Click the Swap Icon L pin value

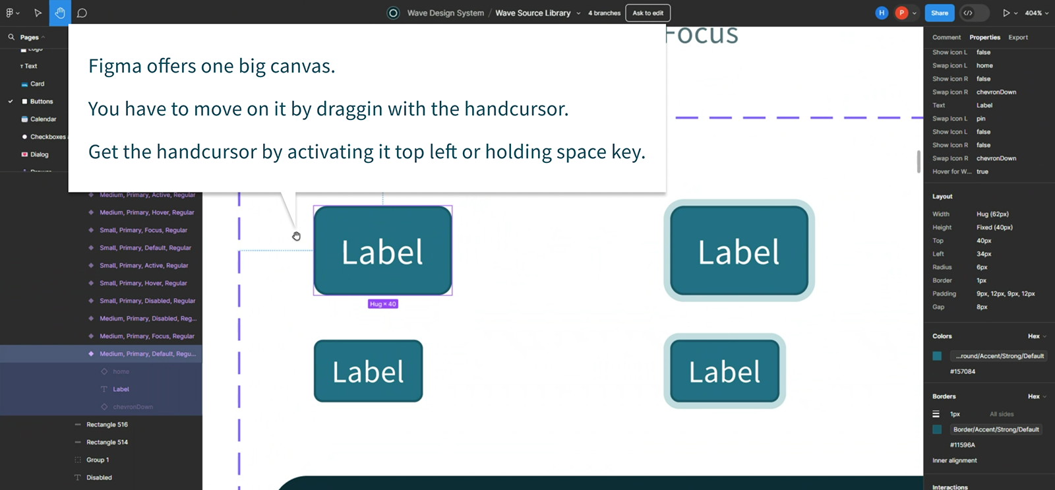pyautogui.click(x=981, y=119)
